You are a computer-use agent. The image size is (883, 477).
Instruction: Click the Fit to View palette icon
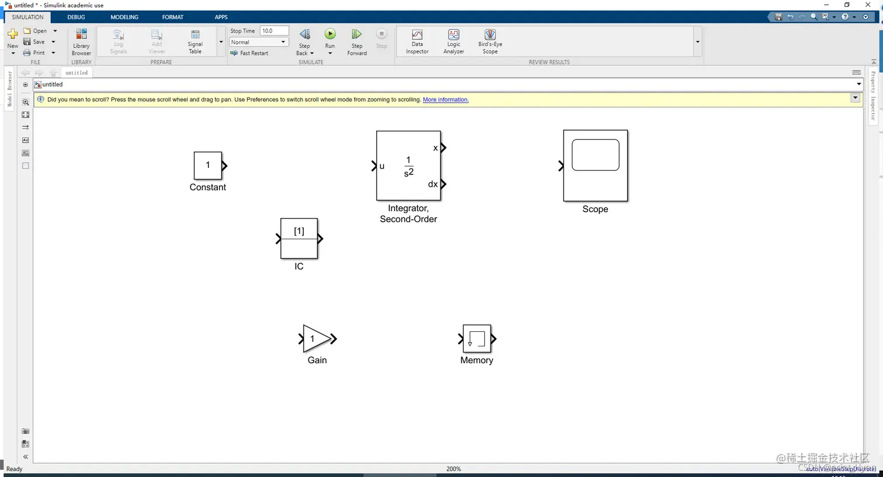(25, 115)
